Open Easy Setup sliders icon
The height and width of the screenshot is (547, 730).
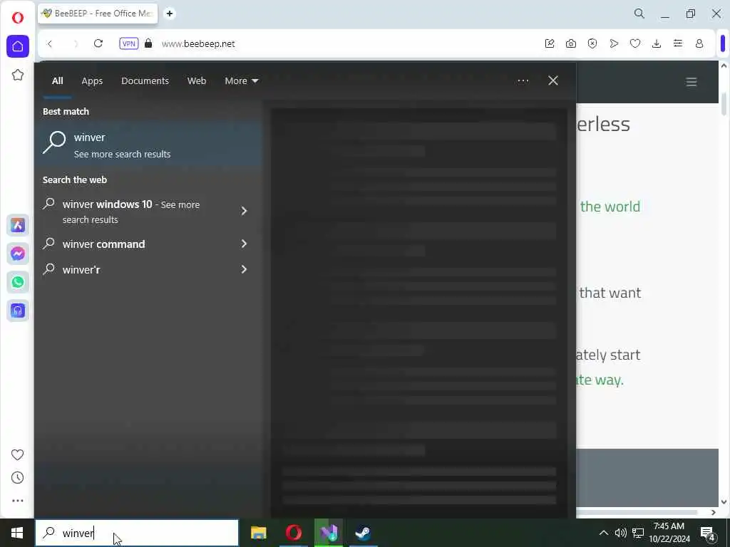(x=678, y=43)
